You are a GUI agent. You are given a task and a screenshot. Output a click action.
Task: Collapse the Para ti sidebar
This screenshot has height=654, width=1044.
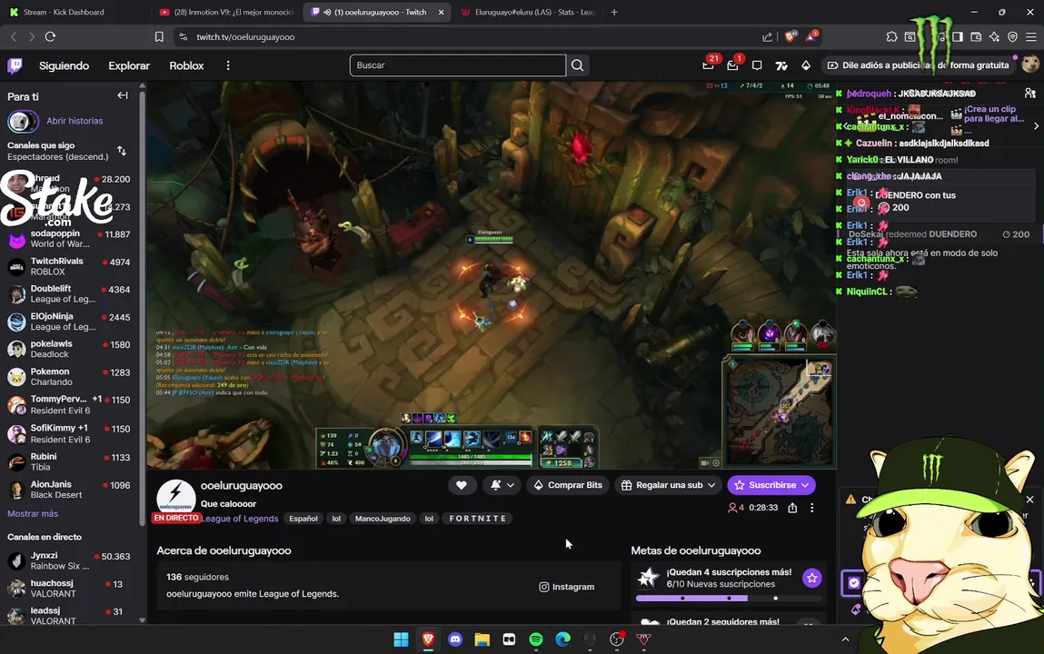click(123, 95)
